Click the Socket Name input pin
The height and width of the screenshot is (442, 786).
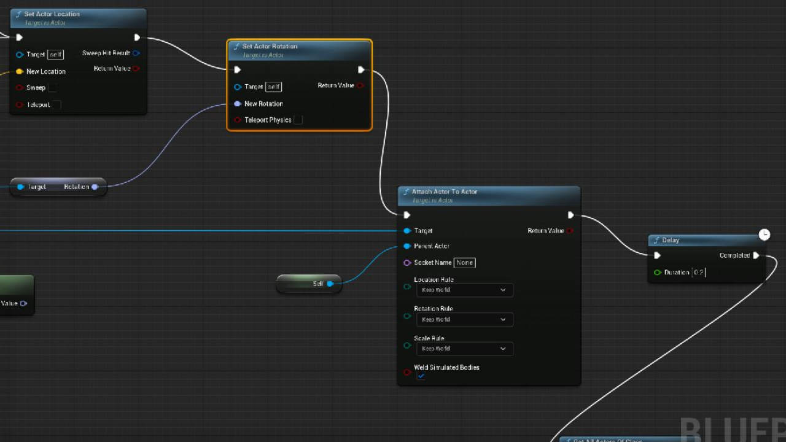click(407, 263)
